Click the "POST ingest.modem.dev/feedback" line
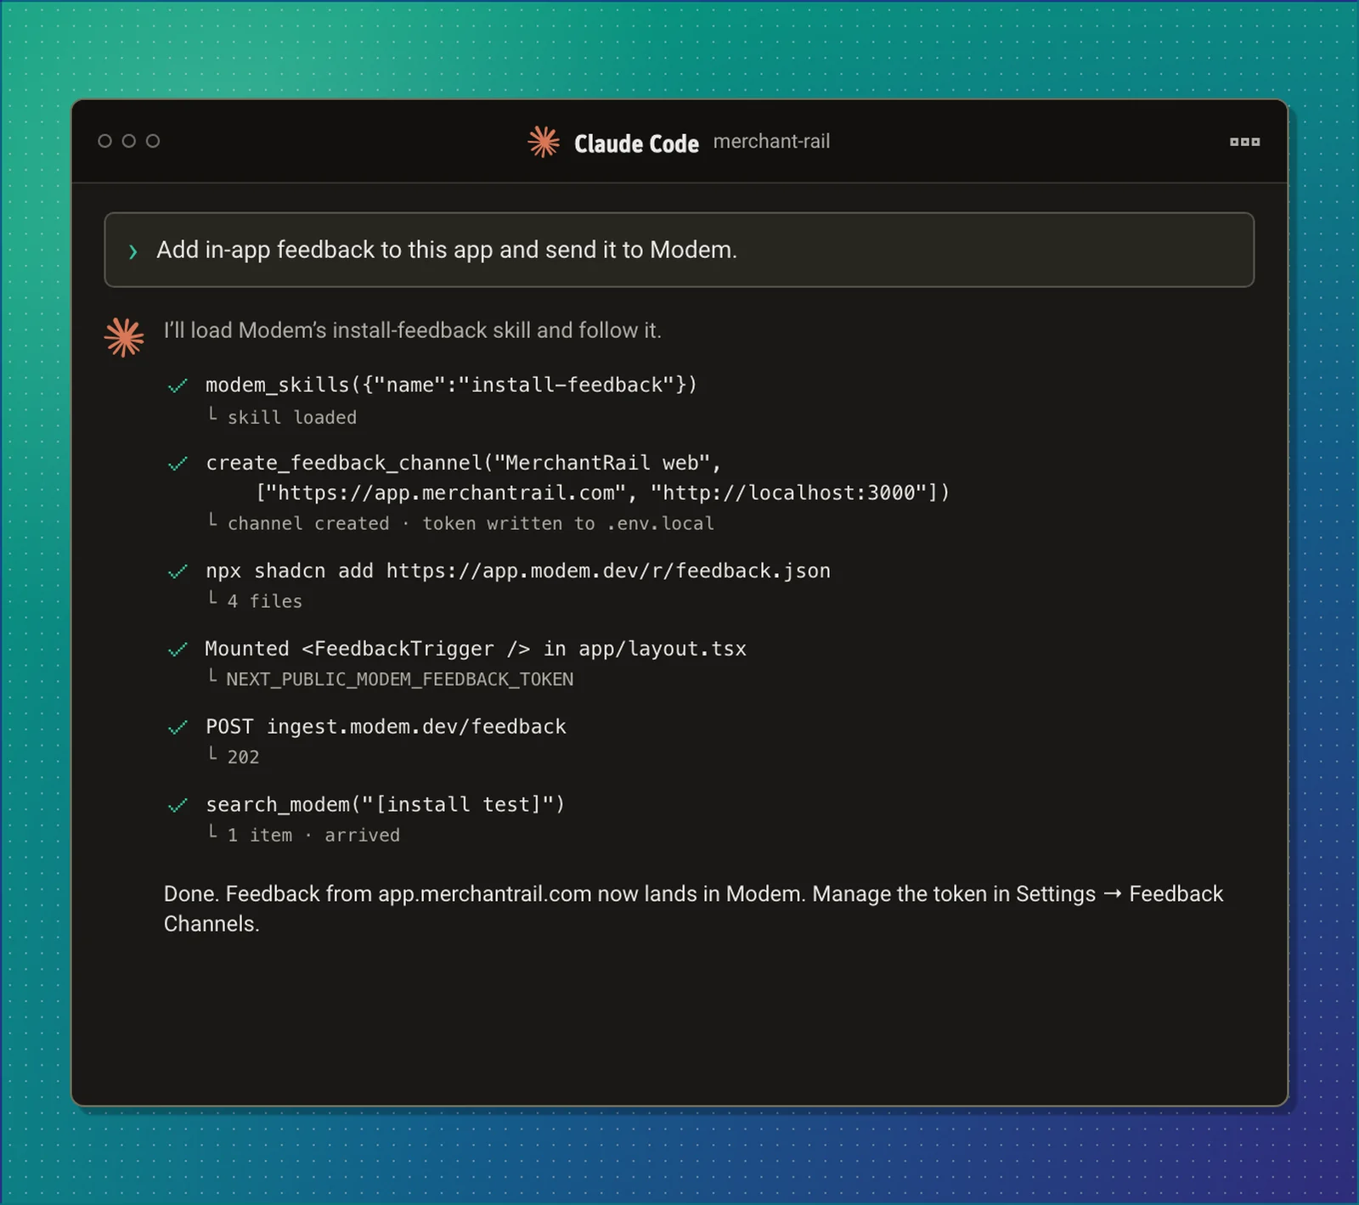 click(386, 727)
